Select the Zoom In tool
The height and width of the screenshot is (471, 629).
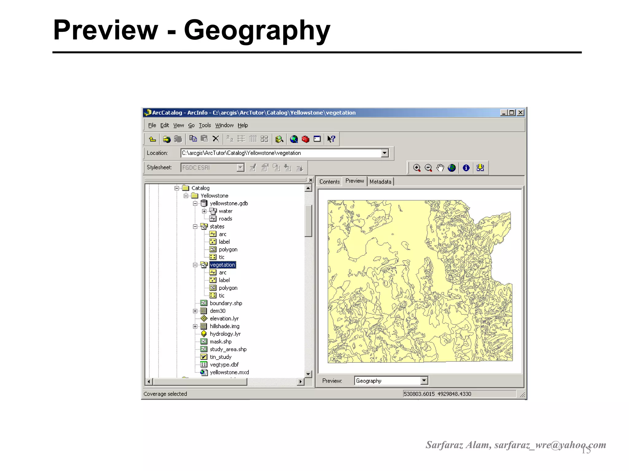coord(417,168)
